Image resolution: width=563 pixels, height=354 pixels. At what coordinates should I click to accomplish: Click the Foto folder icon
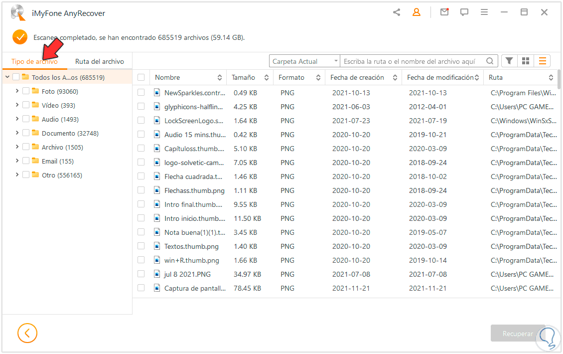pyautogui.click(x=35, y=91)
